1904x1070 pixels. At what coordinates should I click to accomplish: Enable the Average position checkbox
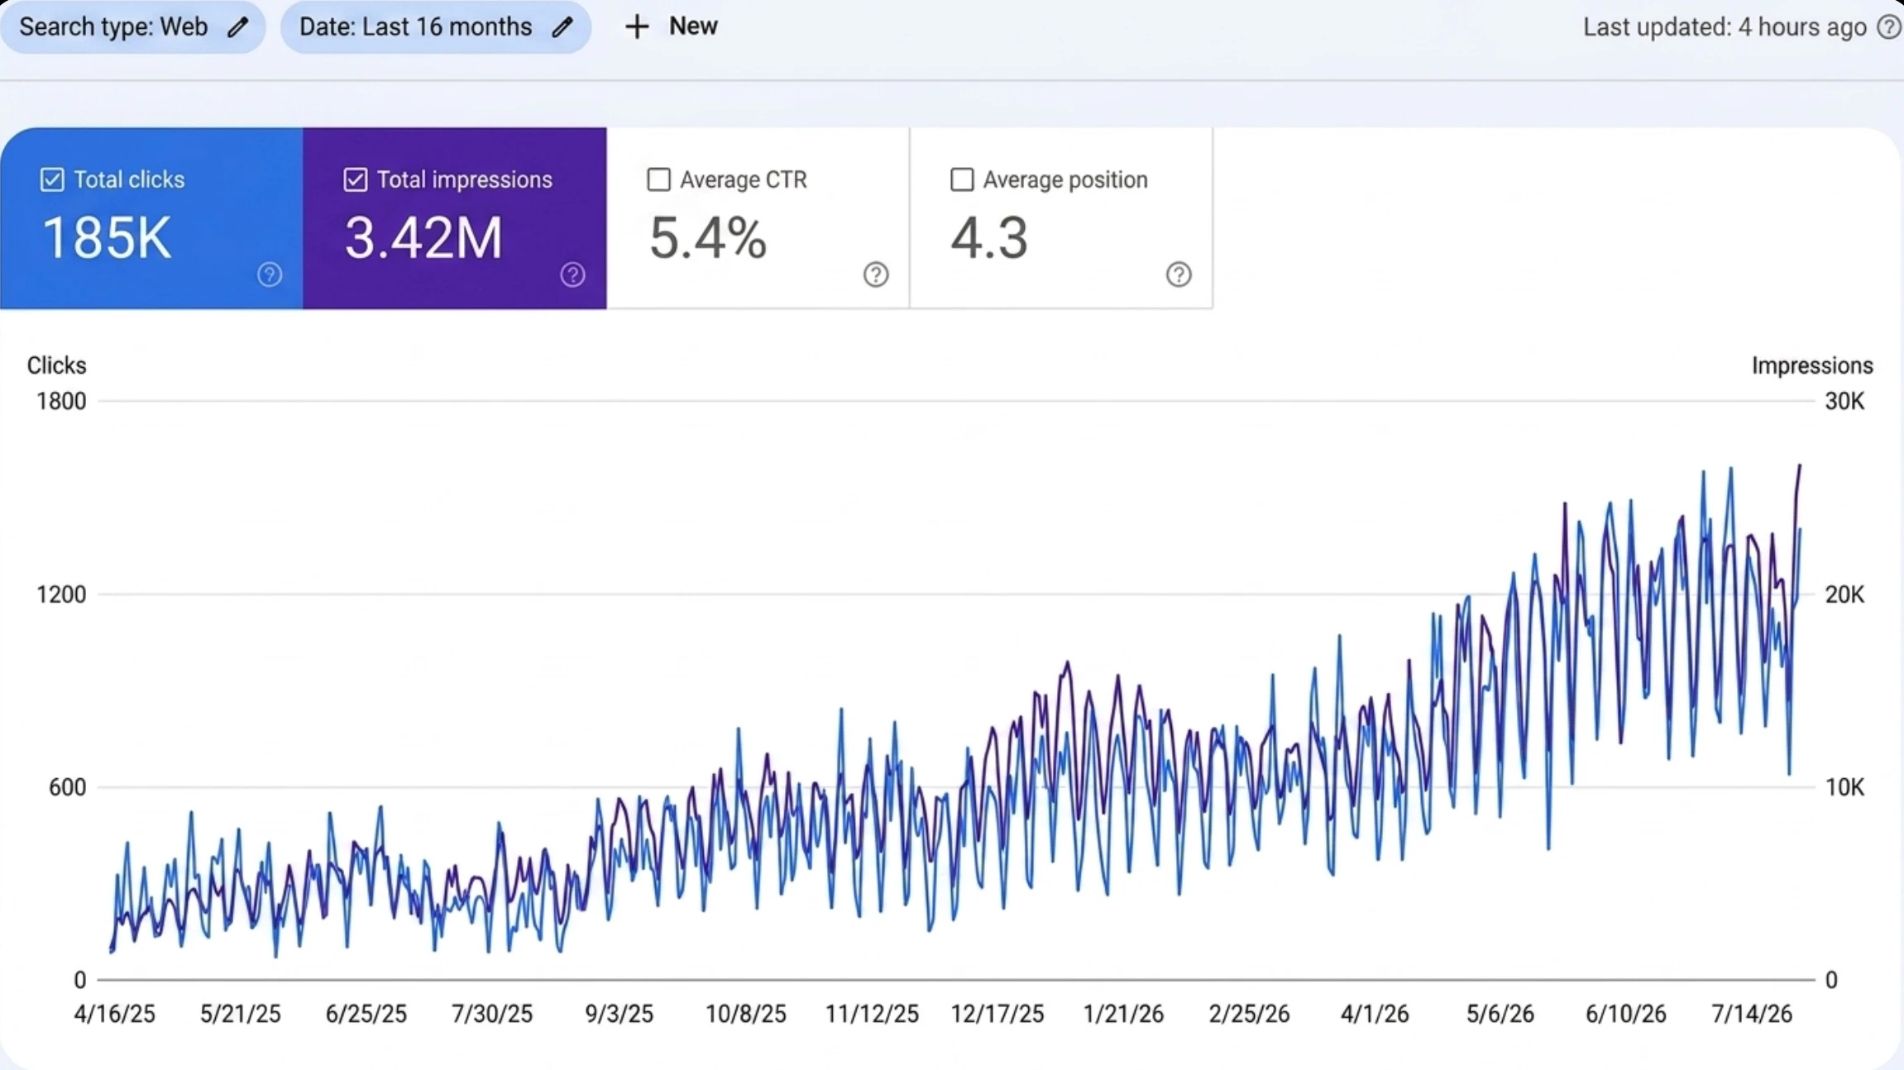pos(962,179)
